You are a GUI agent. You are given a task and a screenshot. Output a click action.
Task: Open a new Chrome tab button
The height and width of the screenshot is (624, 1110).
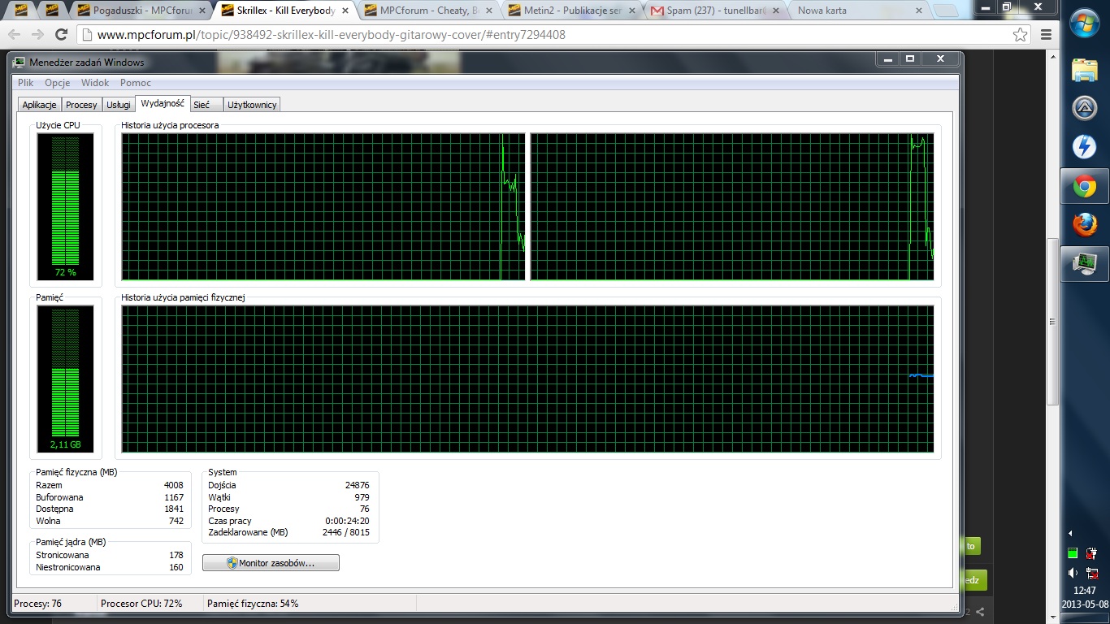point(945,11)
